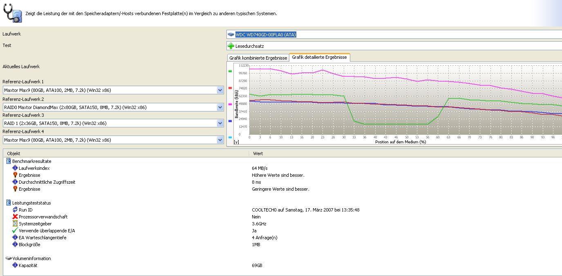Toggle the green series legend marker
The image size is (562, 276).
[x=230, y=71]
